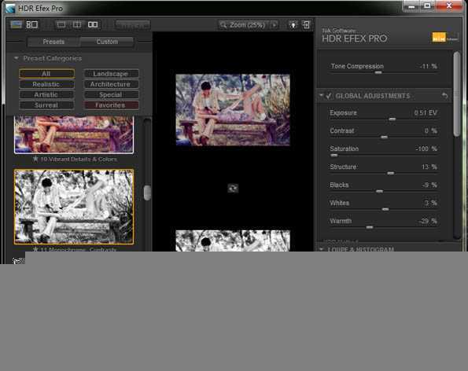Image resolution: width=468 pixels, height=371 pixels.
Task: Click the Tone Compression value -11 %
Action: coord(429,66)
